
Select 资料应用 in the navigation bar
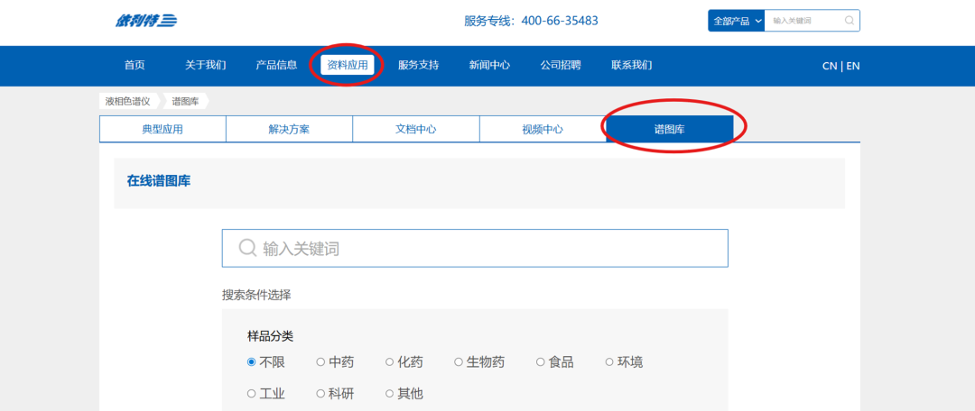(348, 65)
